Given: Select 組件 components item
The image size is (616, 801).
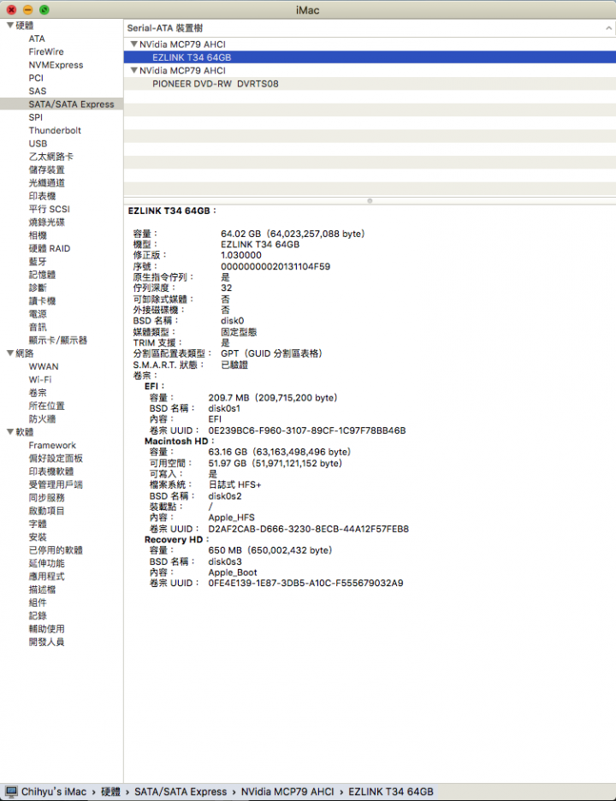Looking at the screenshot, I should coord(38,602).
